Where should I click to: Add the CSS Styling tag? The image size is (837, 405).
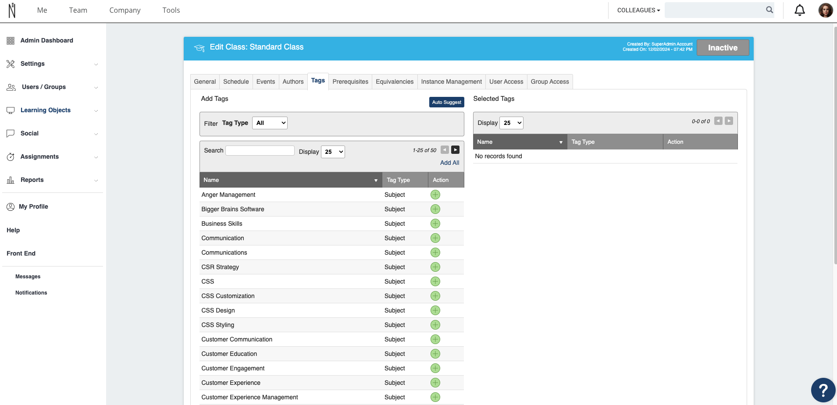point(435,325)
